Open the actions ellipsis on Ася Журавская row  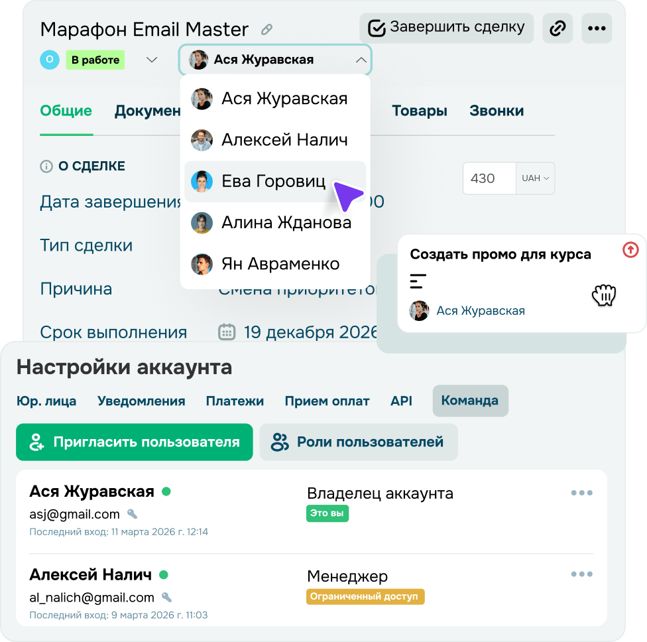pos(582,493)
